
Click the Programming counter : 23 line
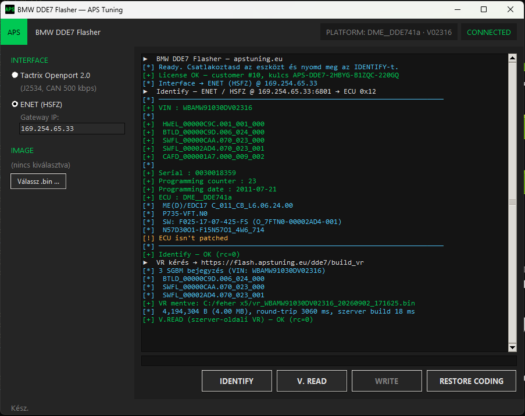[199, 181]
